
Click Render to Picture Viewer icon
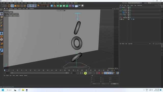pos(45,6)
